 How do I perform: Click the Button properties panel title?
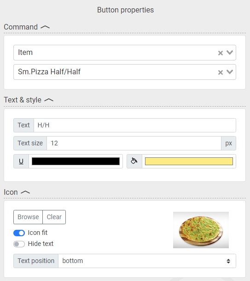click(125, 10)
